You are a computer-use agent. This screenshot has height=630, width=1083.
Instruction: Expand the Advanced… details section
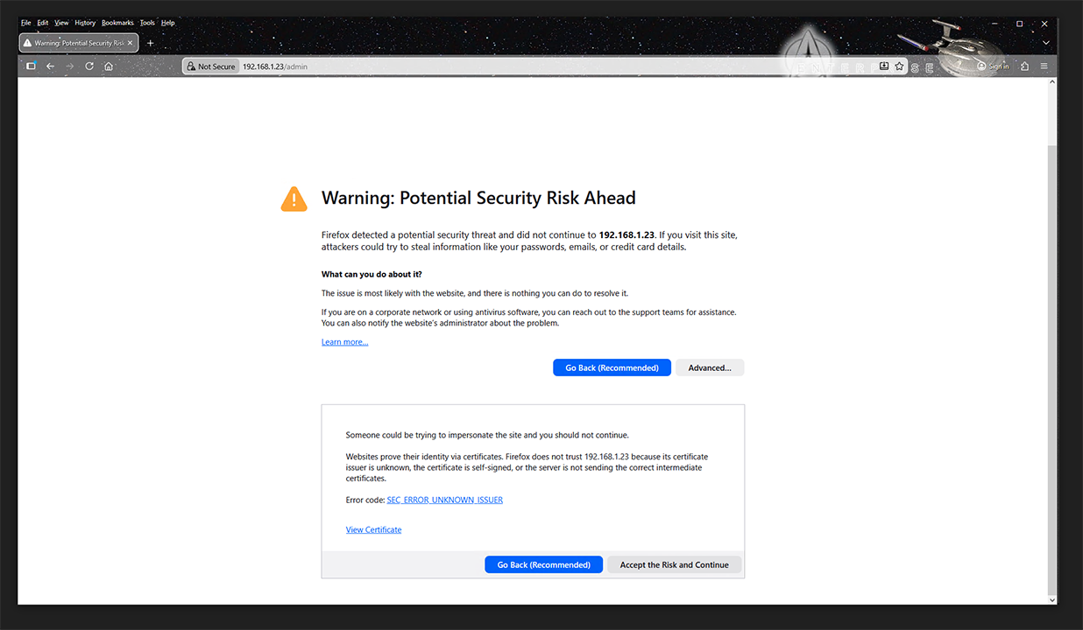tap(709, 367)
